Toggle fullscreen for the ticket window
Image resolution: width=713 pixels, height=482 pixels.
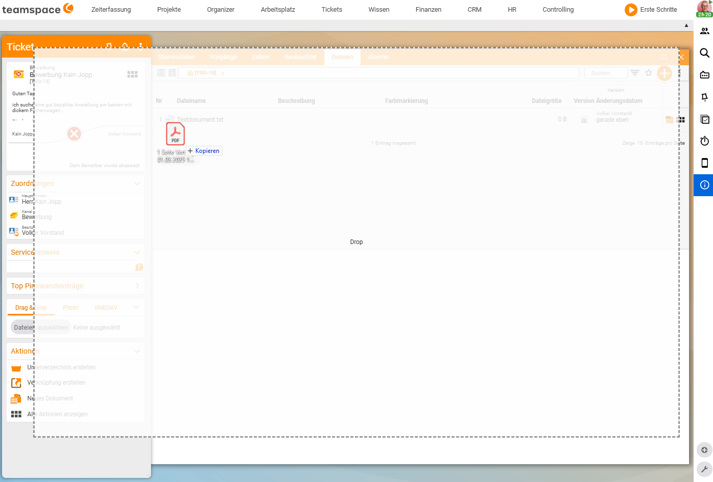(664, 57)
